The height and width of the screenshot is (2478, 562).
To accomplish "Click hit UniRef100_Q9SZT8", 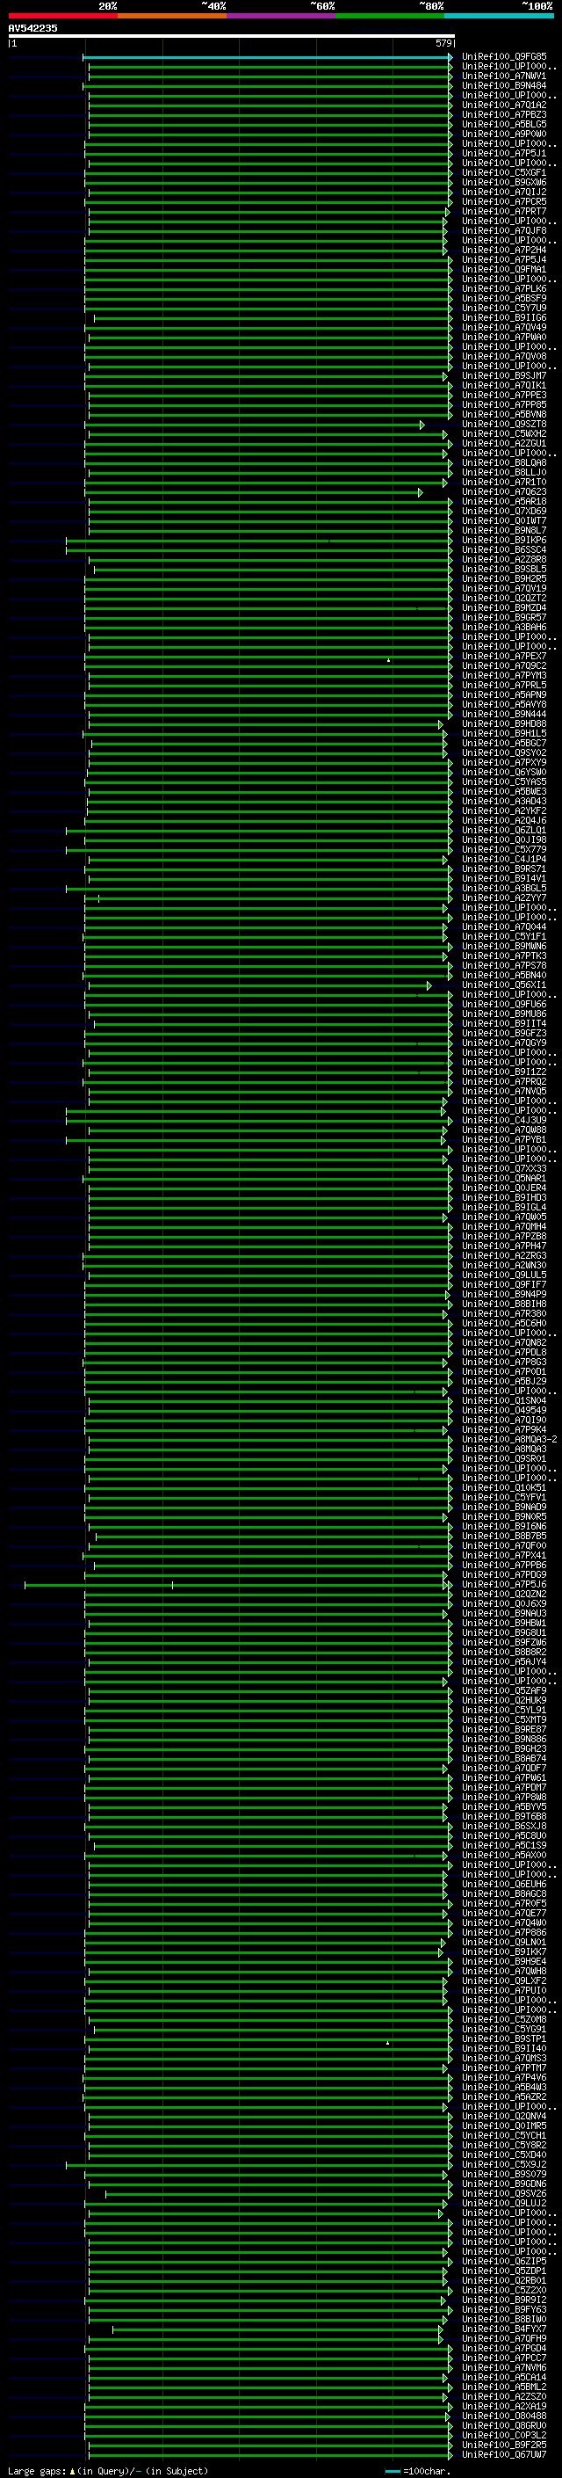I will [504, 425].
